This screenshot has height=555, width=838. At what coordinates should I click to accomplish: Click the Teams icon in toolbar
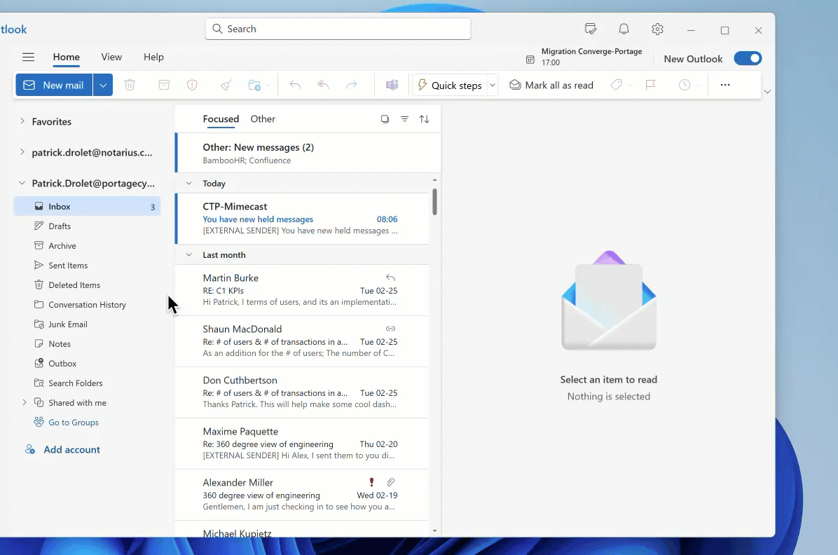(392, 85)
